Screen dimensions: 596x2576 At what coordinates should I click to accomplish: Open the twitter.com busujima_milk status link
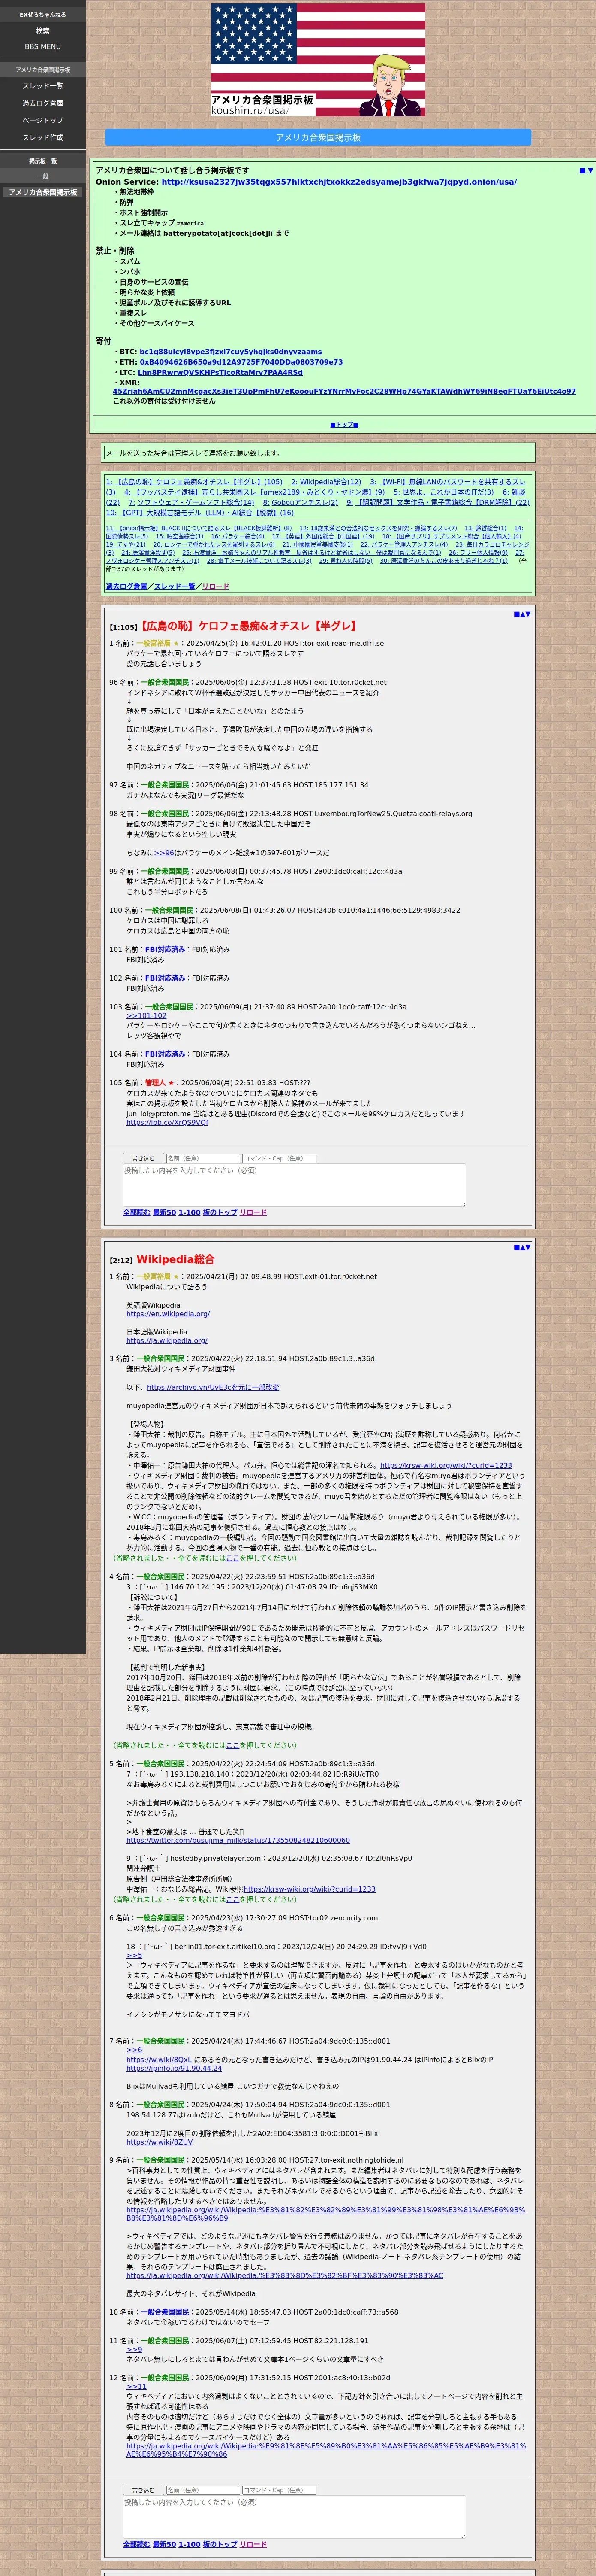(238, 1840)
